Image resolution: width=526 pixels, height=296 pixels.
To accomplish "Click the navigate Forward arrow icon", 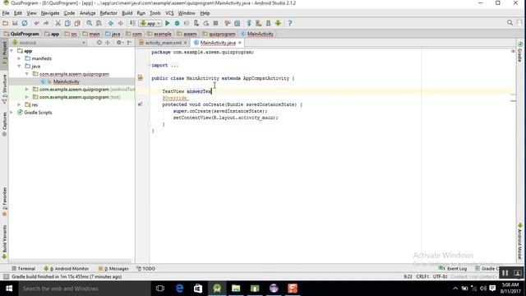I will pos(120,23).
